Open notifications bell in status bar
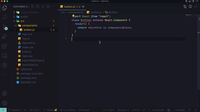200x112 pixels. 196,110
